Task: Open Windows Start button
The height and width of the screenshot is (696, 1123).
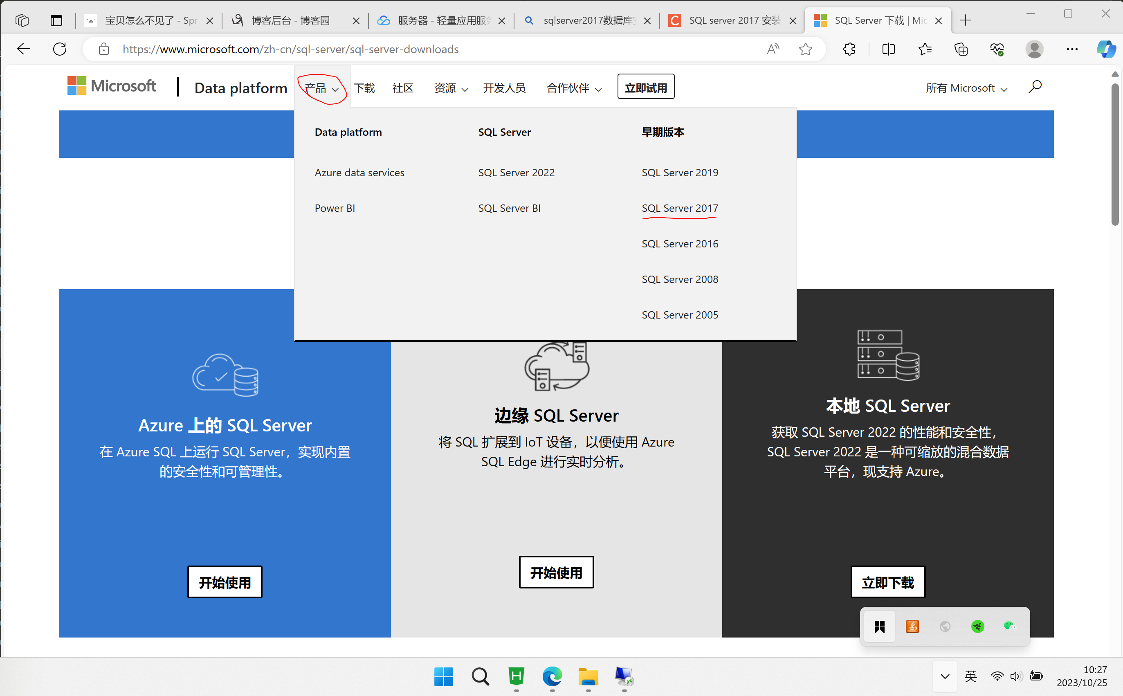Action: coord(444,676)
